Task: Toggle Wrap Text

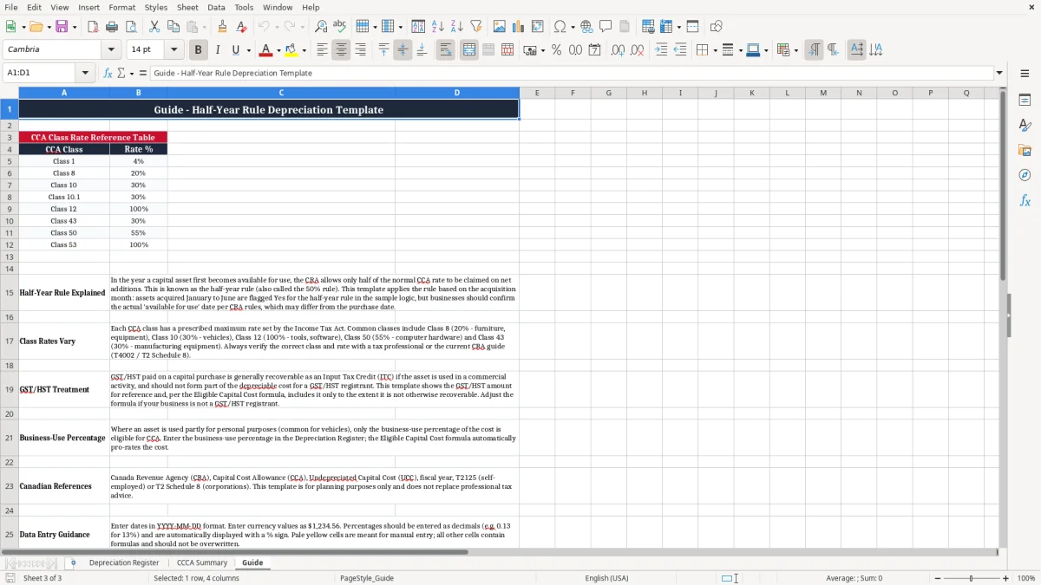Action: (446, 50)
